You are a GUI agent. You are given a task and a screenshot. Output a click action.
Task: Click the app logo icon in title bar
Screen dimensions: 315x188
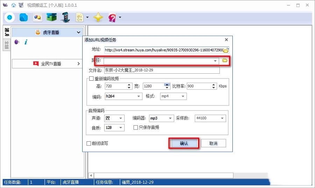coord(5,5)
